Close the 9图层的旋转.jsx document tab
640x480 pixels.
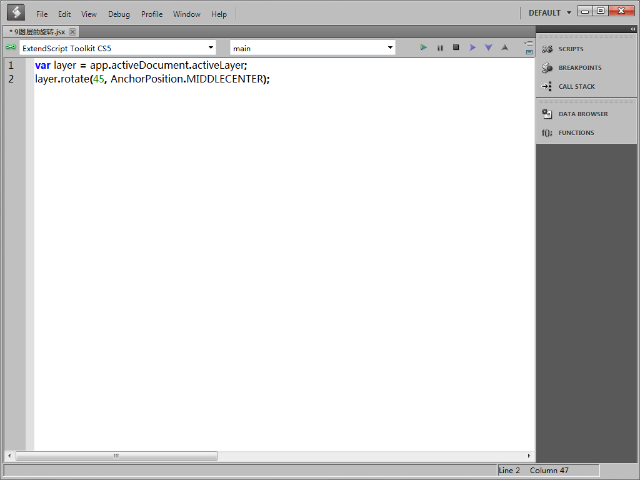tap(72, 32)
